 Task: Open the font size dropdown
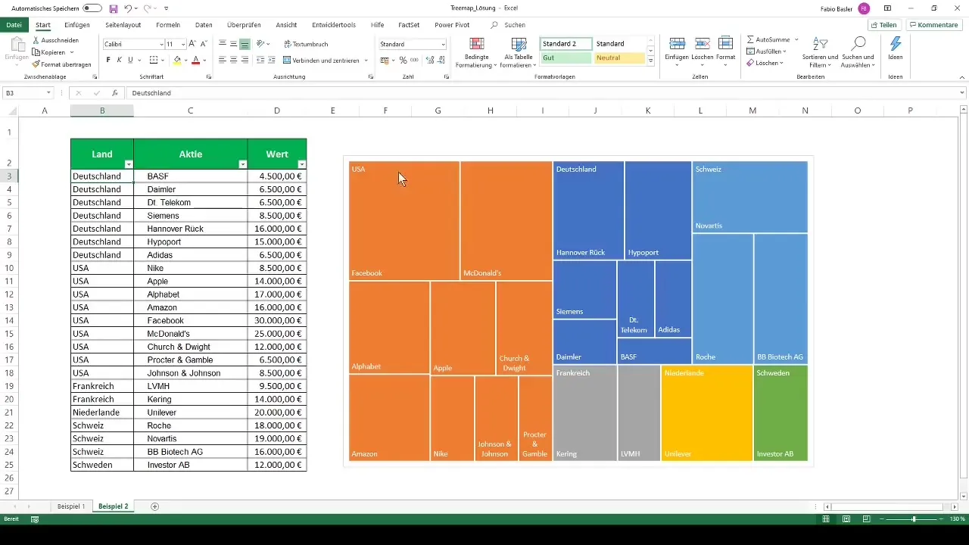coord(183,45)
